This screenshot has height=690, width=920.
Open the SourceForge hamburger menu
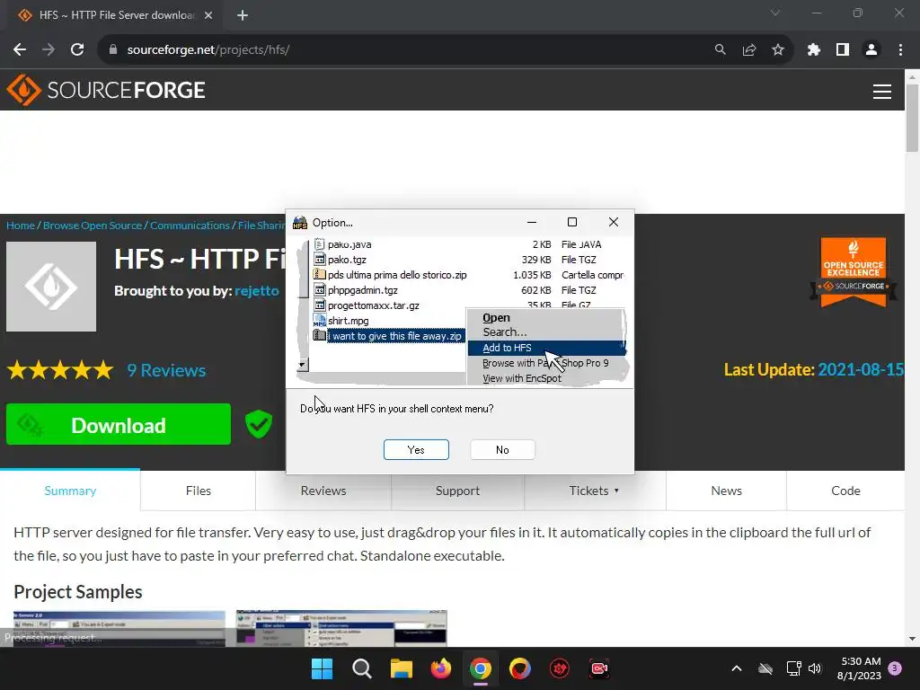coord(882,91)
